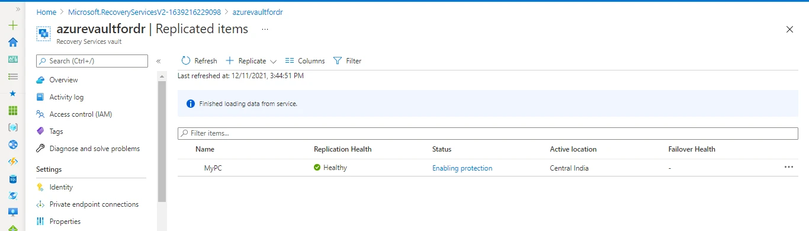Open Microsoft.RecoveryServicesV2-1639216229098 breadcrumb

[x=145, y=12]
